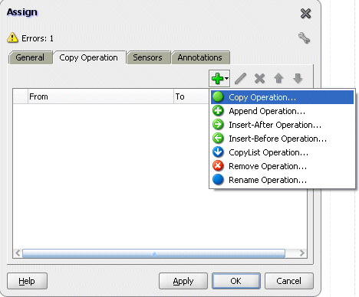The height and width of the screenshot is (297, 359).
Task: Select the Copy Operation tab
Action: pyautogui.click(x=89, y=57)
